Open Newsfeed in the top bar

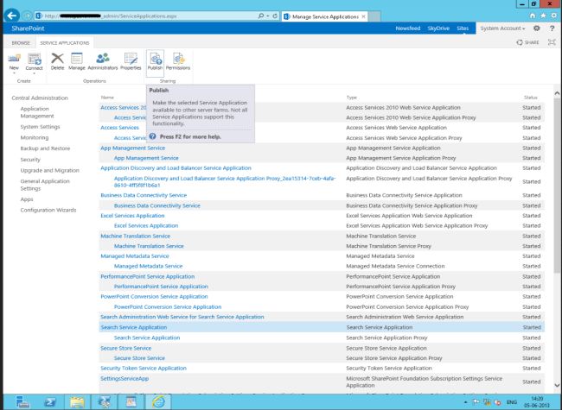(x=408, y=28)
